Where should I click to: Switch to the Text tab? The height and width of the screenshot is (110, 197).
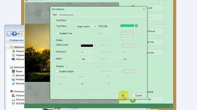click(x=54, y=15)
